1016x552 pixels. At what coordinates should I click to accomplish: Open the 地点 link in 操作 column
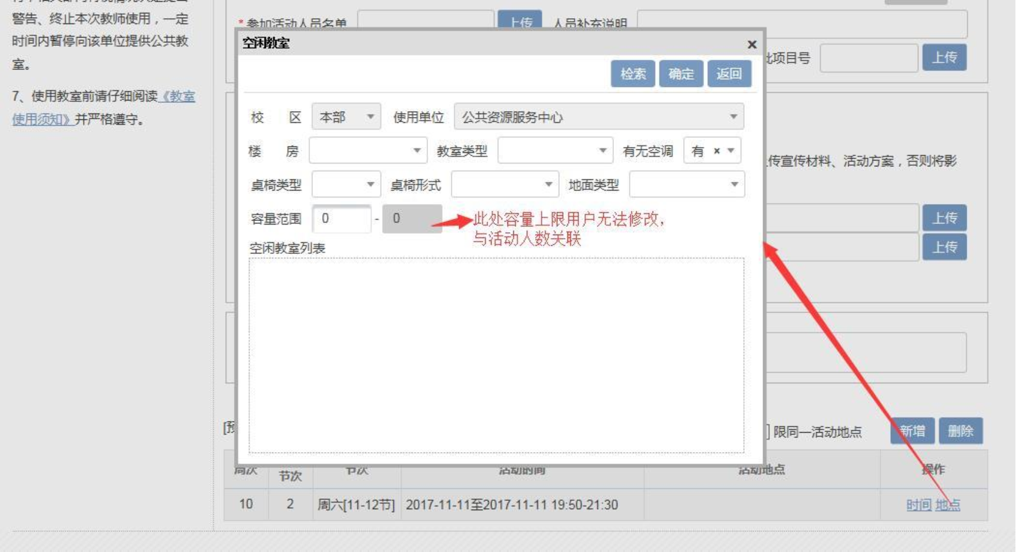[x=947, y=505]
